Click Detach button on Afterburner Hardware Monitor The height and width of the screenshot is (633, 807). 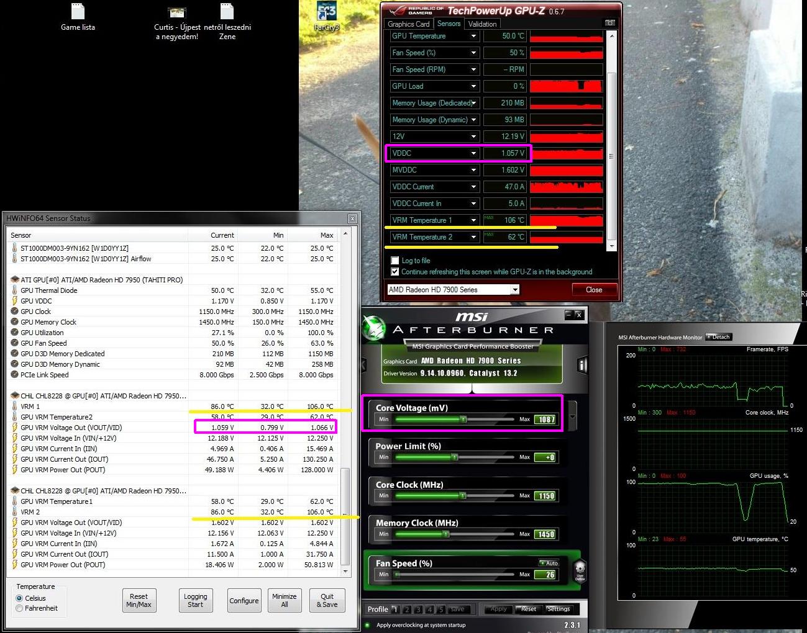click(719, 337)
